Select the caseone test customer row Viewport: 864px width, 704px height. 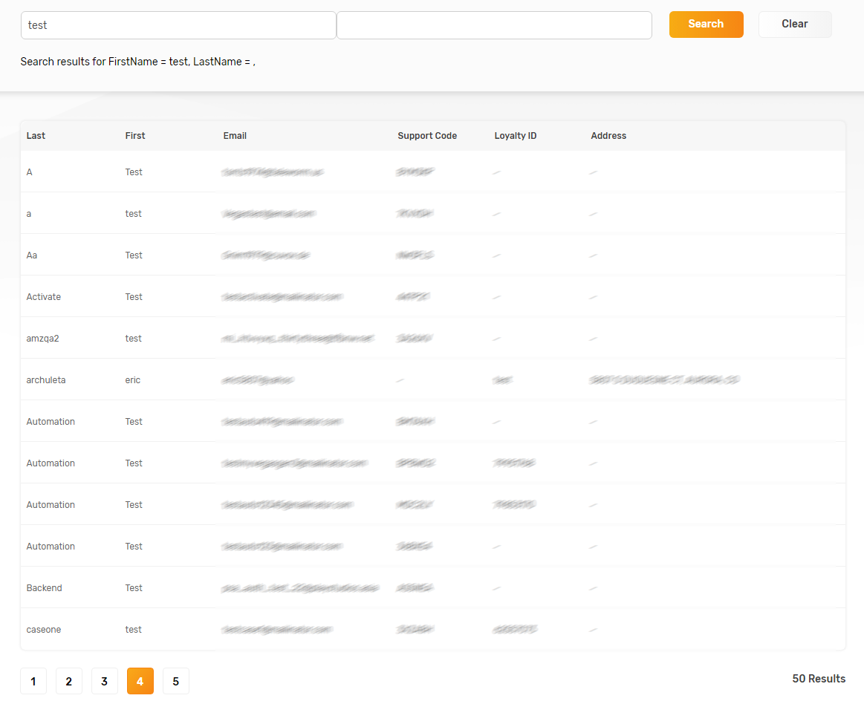tap(44, 630)
